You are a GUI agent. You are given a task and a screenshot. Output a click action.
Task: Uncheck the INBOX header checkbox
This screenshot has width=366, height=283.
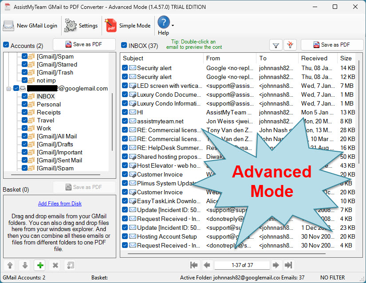(x=124, y=45)
